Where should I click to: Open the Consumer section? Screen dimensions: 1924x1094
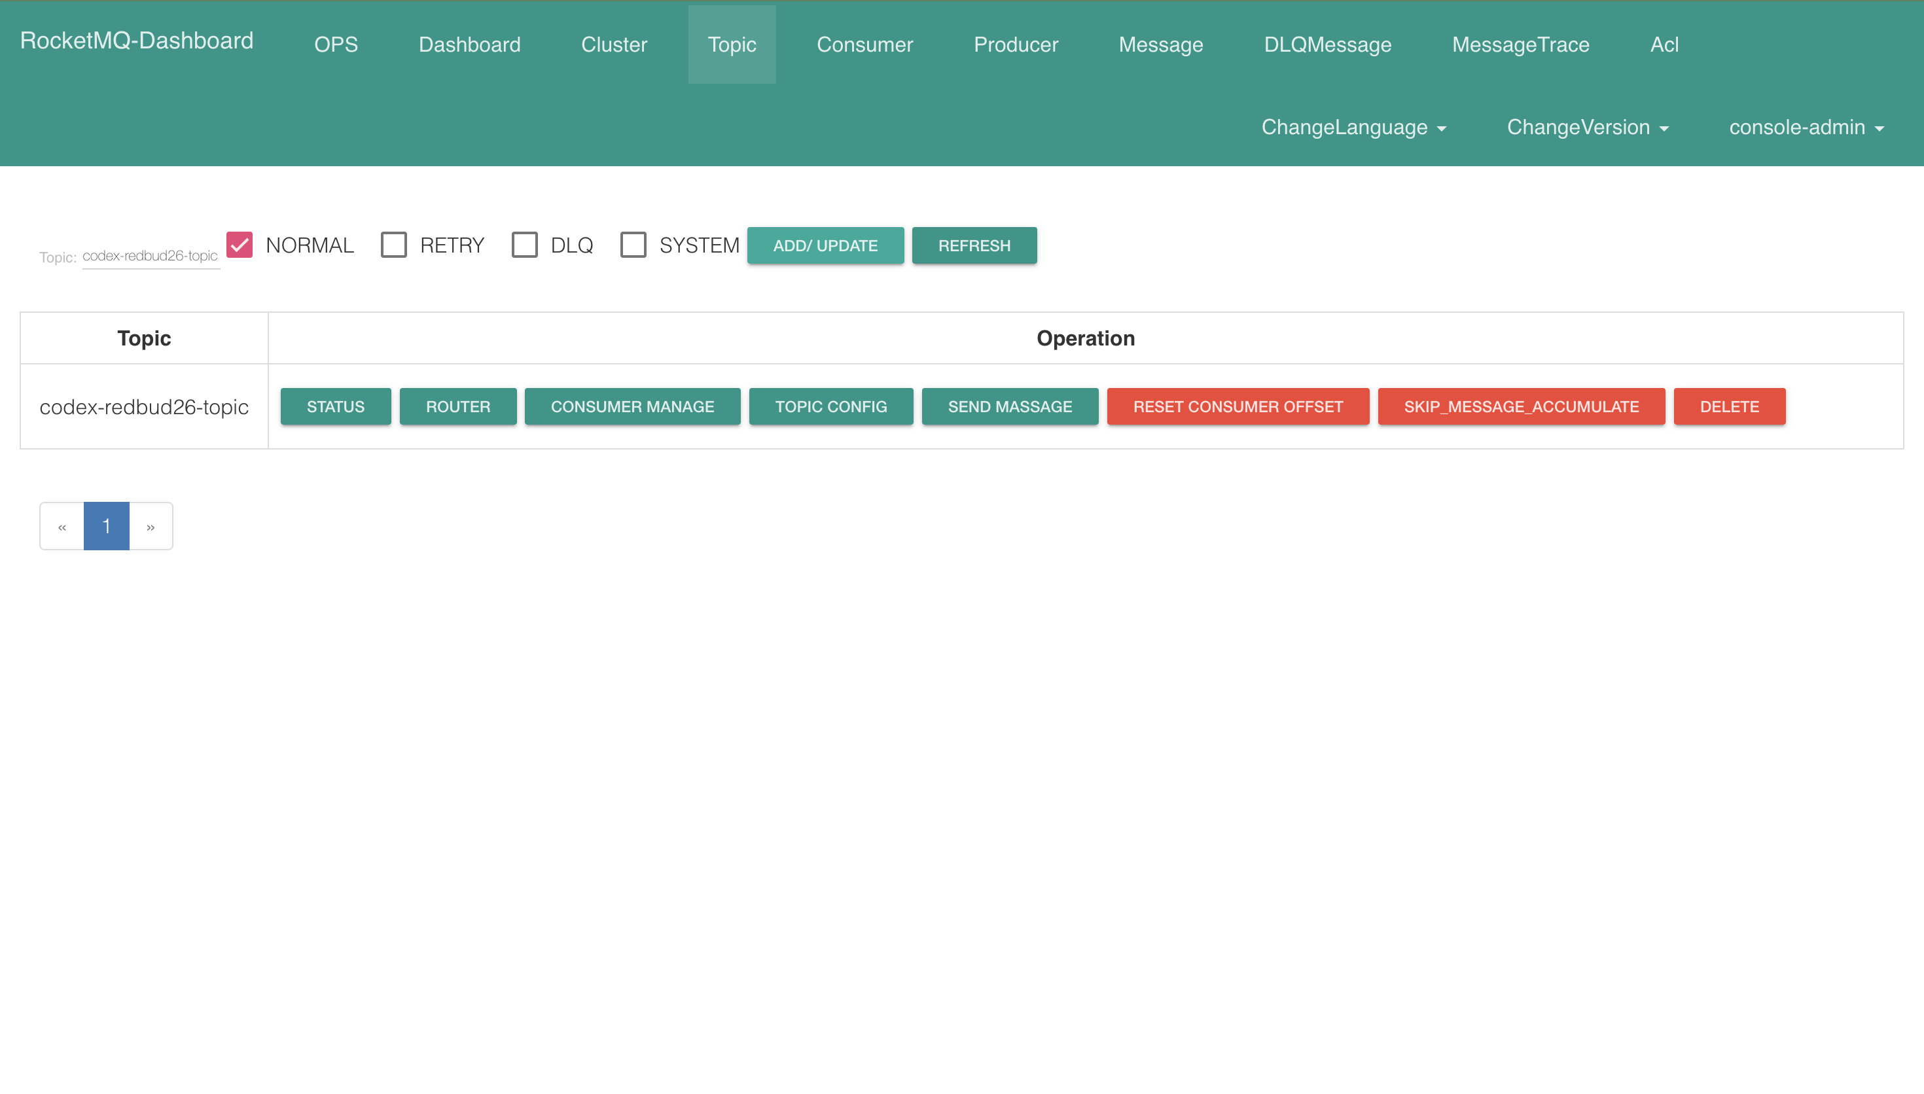(864, 44)
